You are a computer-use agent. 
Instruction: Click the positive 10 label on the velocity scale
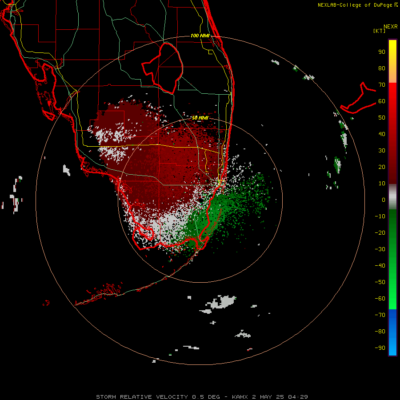click(382, 184)
